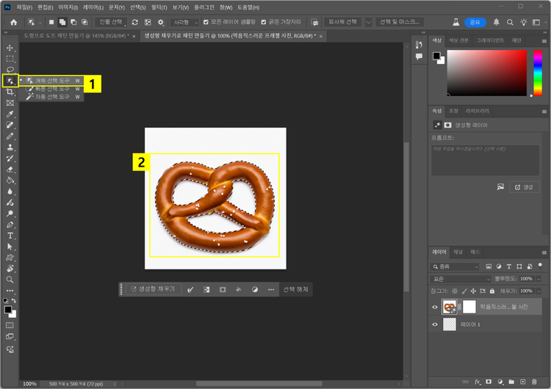Choose the Type (T) tool
The image size is (551, 389).
tap(10, 236)
